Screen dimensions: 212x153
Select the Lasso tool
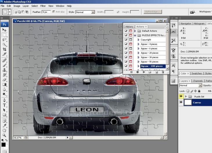[4, 40]
